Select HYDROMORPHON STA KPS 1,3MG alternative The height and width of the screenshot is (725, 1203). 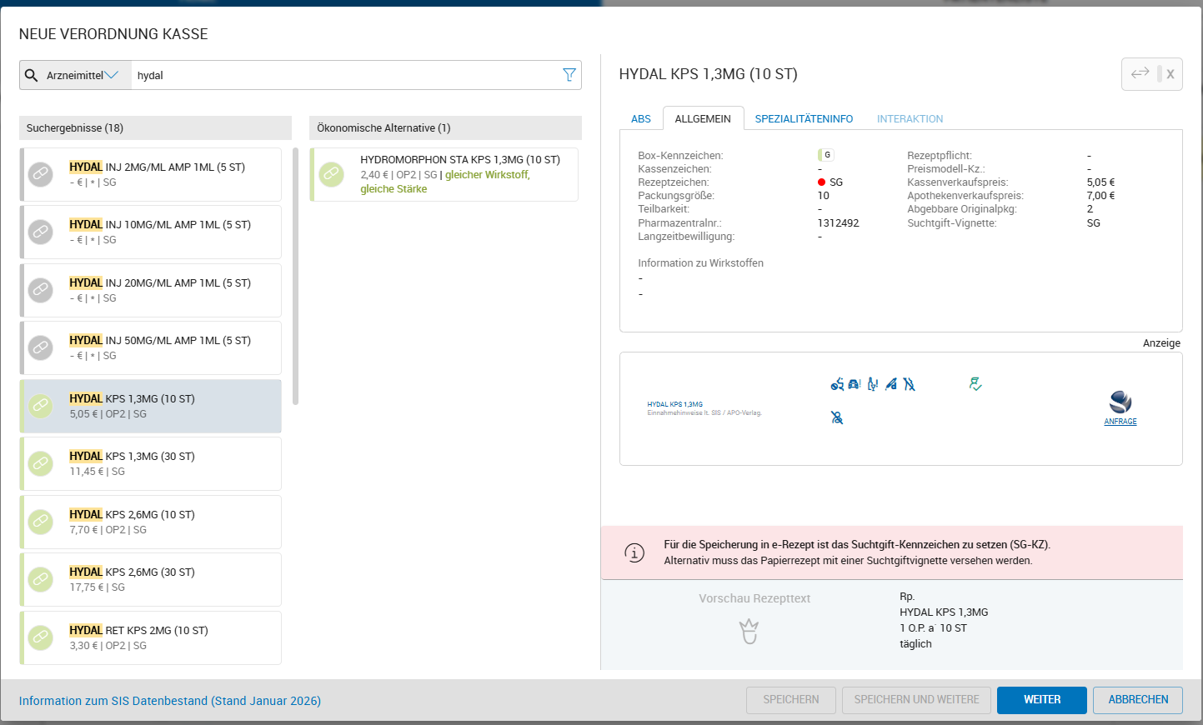pos(444,174)
